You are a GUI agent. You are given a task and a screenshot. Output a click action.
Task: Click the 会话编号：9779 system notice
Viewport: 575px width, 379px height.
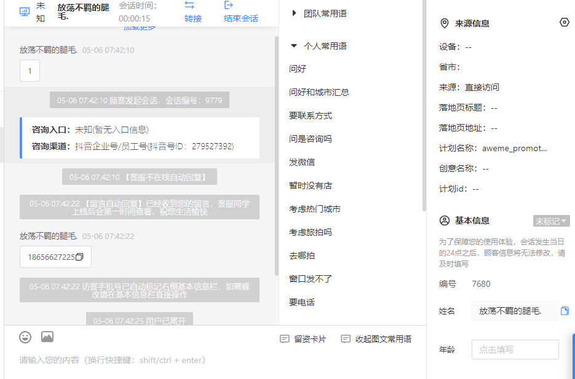pos(140,100)
